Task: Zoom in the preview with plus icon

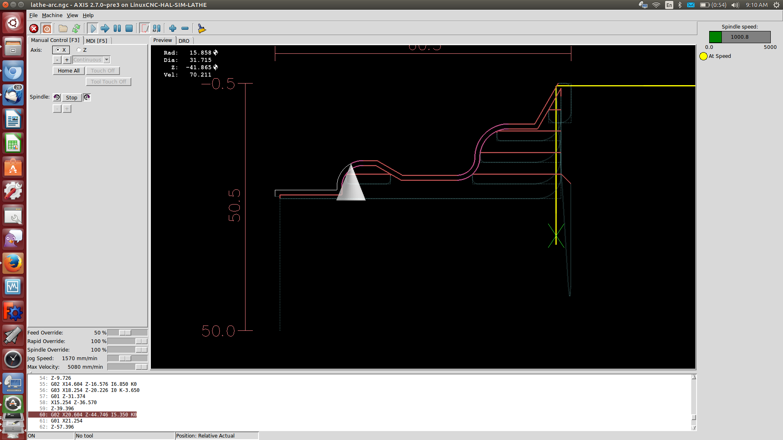Action: click(x=173, y=29)
